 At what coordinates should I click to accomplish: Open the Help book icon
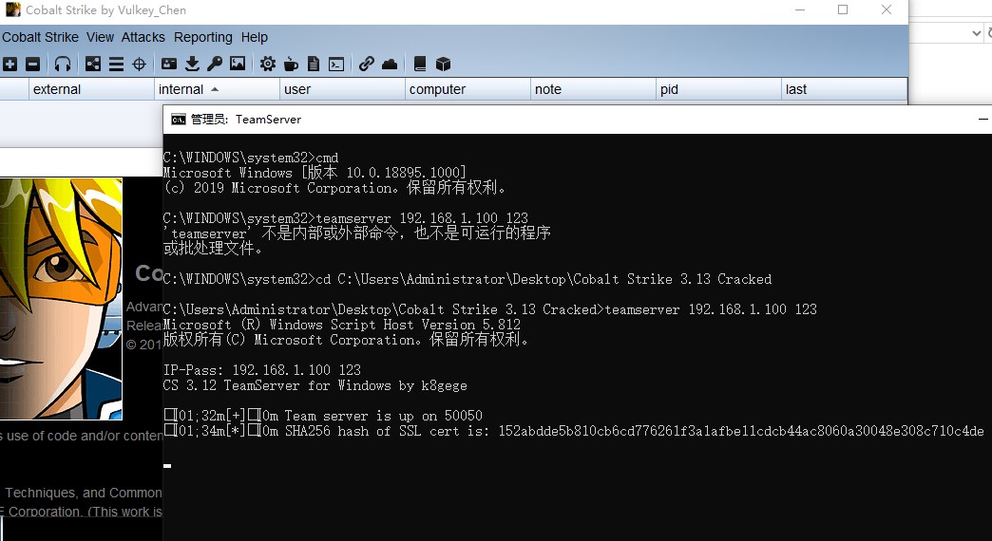[419, 64]
